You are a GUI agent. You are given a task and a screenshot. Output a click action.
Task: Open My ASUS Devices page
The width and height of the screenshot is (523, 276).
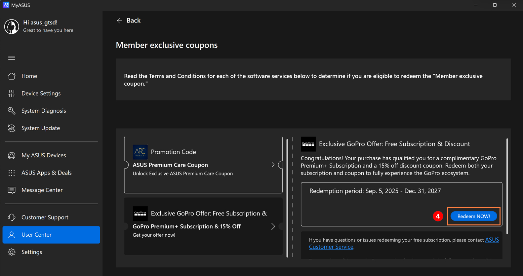point(44,155)
